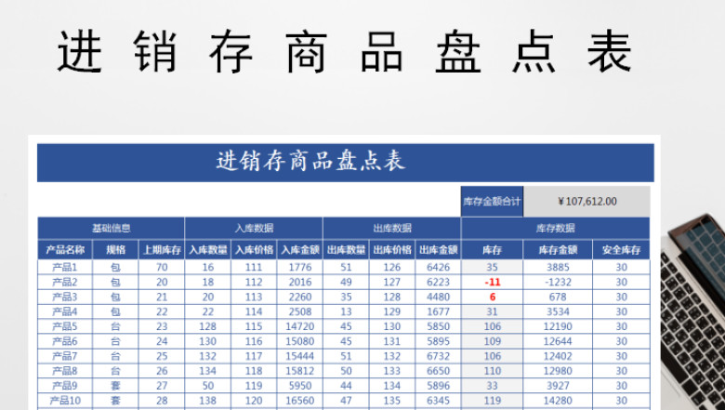Select the 产品6 name cell
This screenshot has height=410, width=725.
pos(65,341)
